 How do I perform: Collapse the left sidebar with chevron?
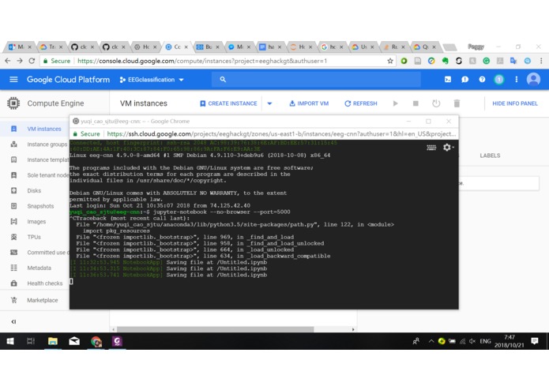click(13, 322)
